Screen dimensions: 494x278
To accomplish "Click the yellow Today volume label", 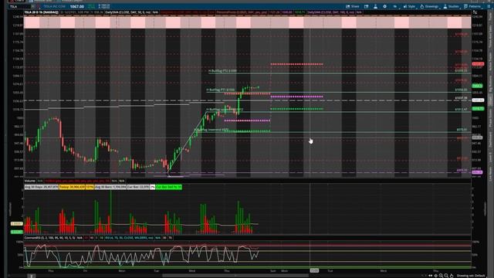I will (72, 187).
